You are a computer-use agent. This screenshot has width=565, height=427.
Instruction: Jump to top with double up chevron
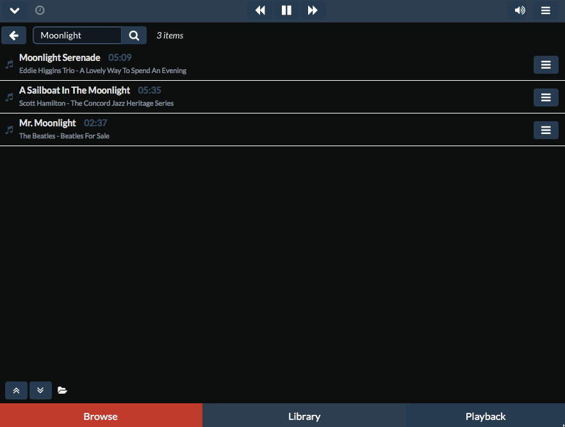[x=16, y=390]
